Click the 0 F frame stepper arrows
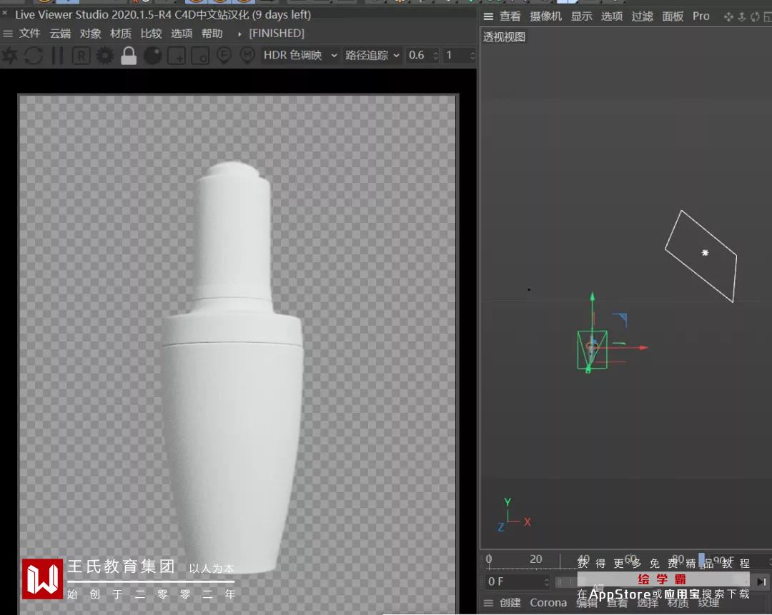This screenshot has width=772, height=615. coord(547,581)
